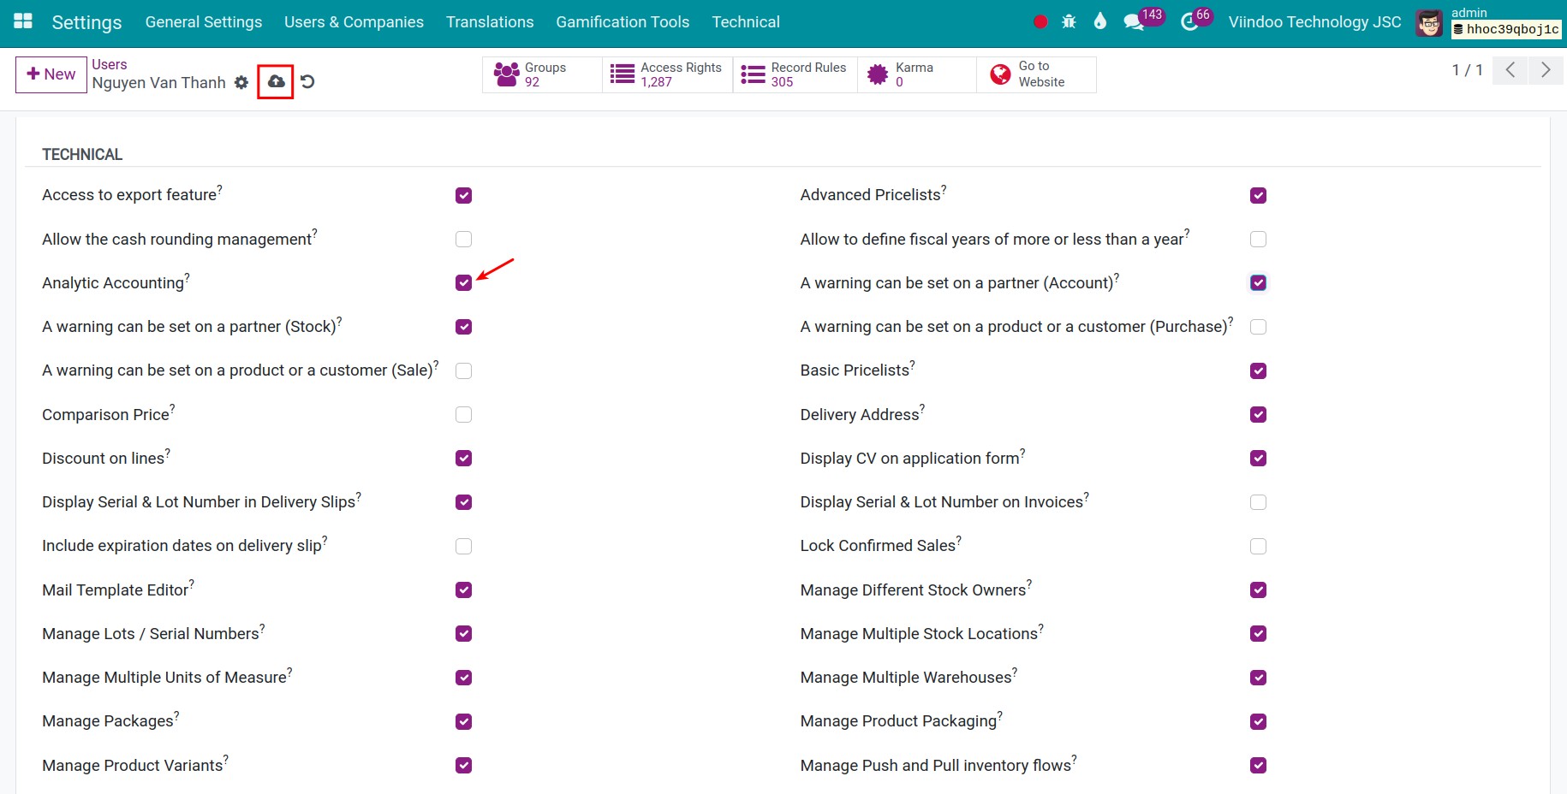
Task: Open the gear actions menu beside user name
Action: pyautogui.click(x=241, y=82)
